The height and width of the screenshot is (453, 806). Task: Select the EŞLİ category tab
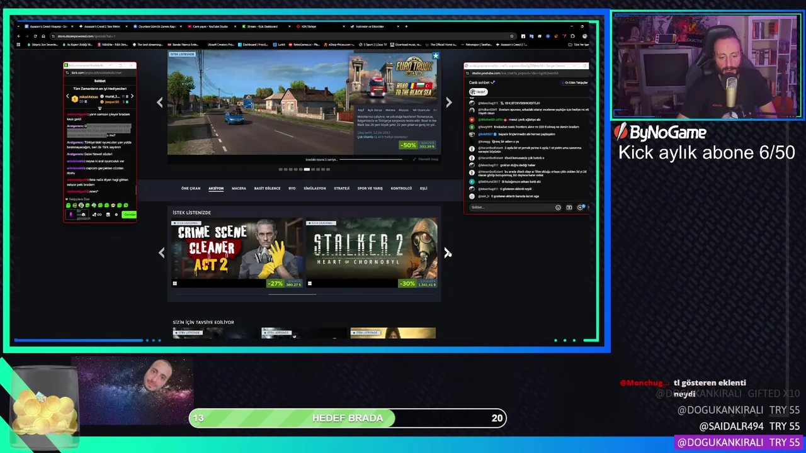click(424, 188)
